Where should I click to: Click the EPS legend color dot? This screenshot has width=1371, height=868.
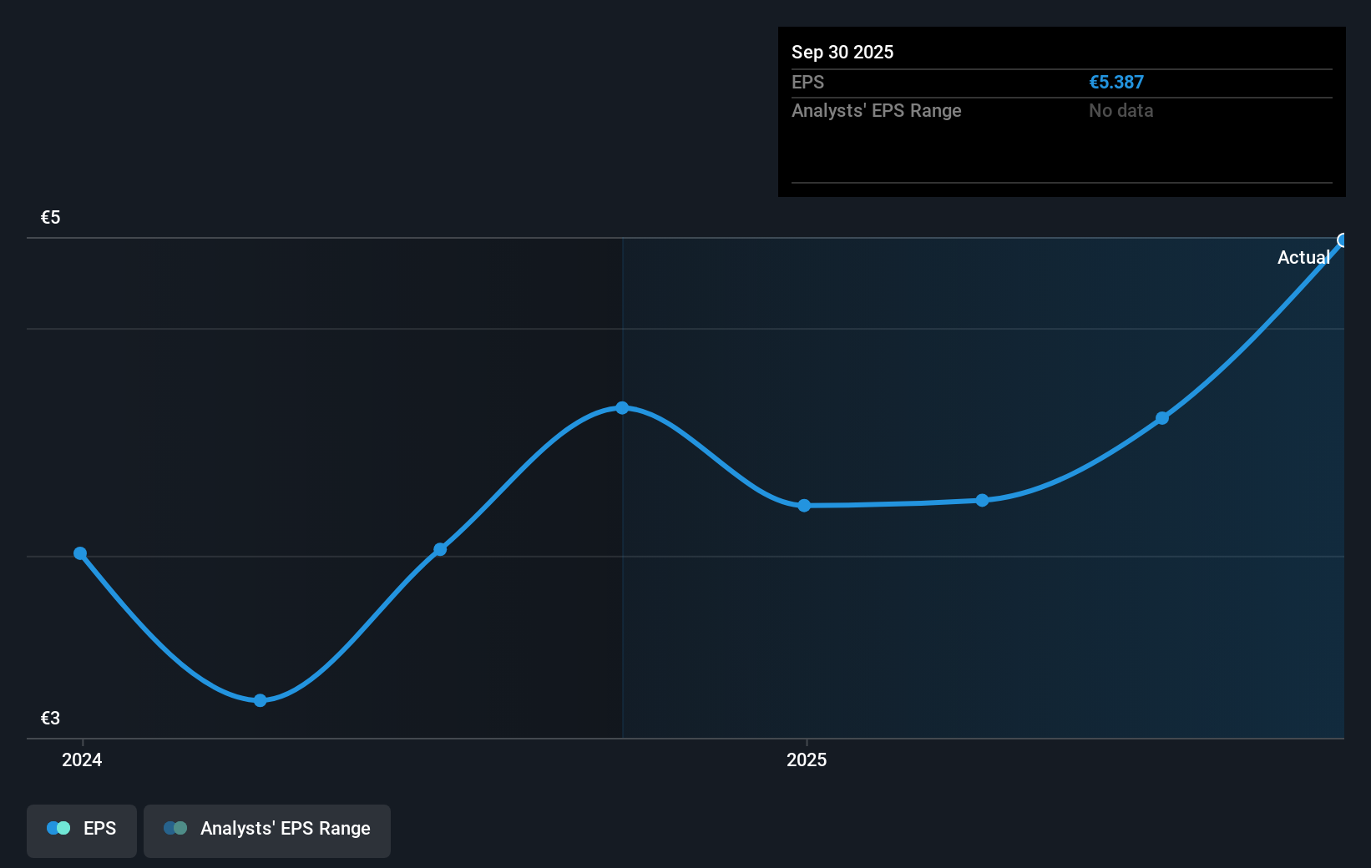tap(58, 828)
